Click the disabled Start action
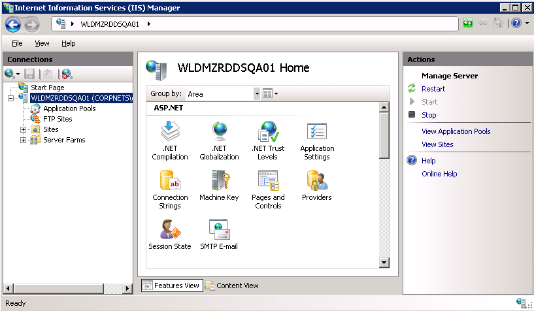Viewport: 534px width, 311px height. 429,102
